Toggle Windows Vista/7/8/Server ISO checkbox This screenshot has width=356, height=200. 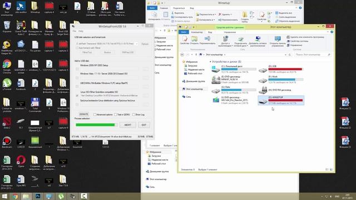click(77, 78)
